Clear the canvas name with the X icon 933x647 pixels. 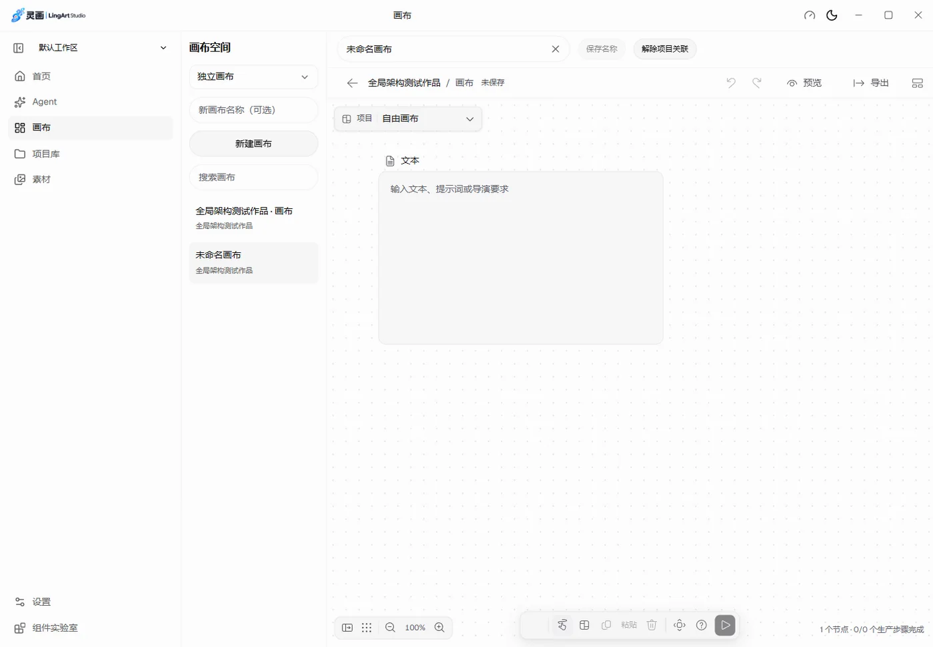pos(555,49)
